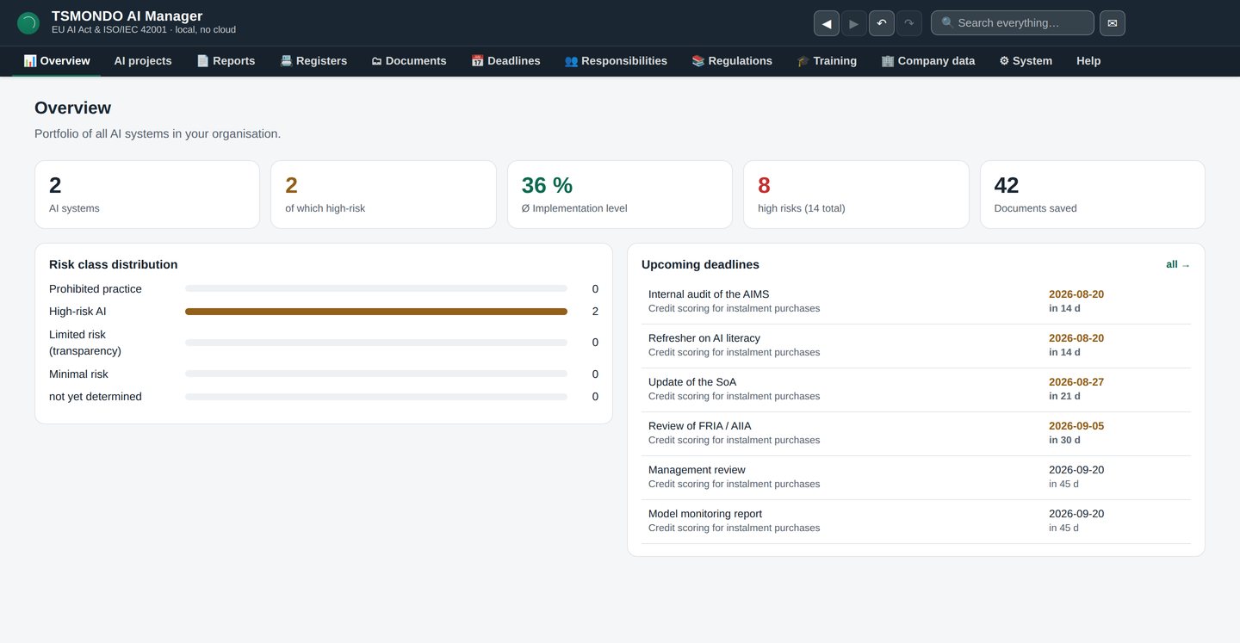Viewport: 1240px width, 643px height.
Task: Open the Regulations tab
Action: click(x=732, y=61)
